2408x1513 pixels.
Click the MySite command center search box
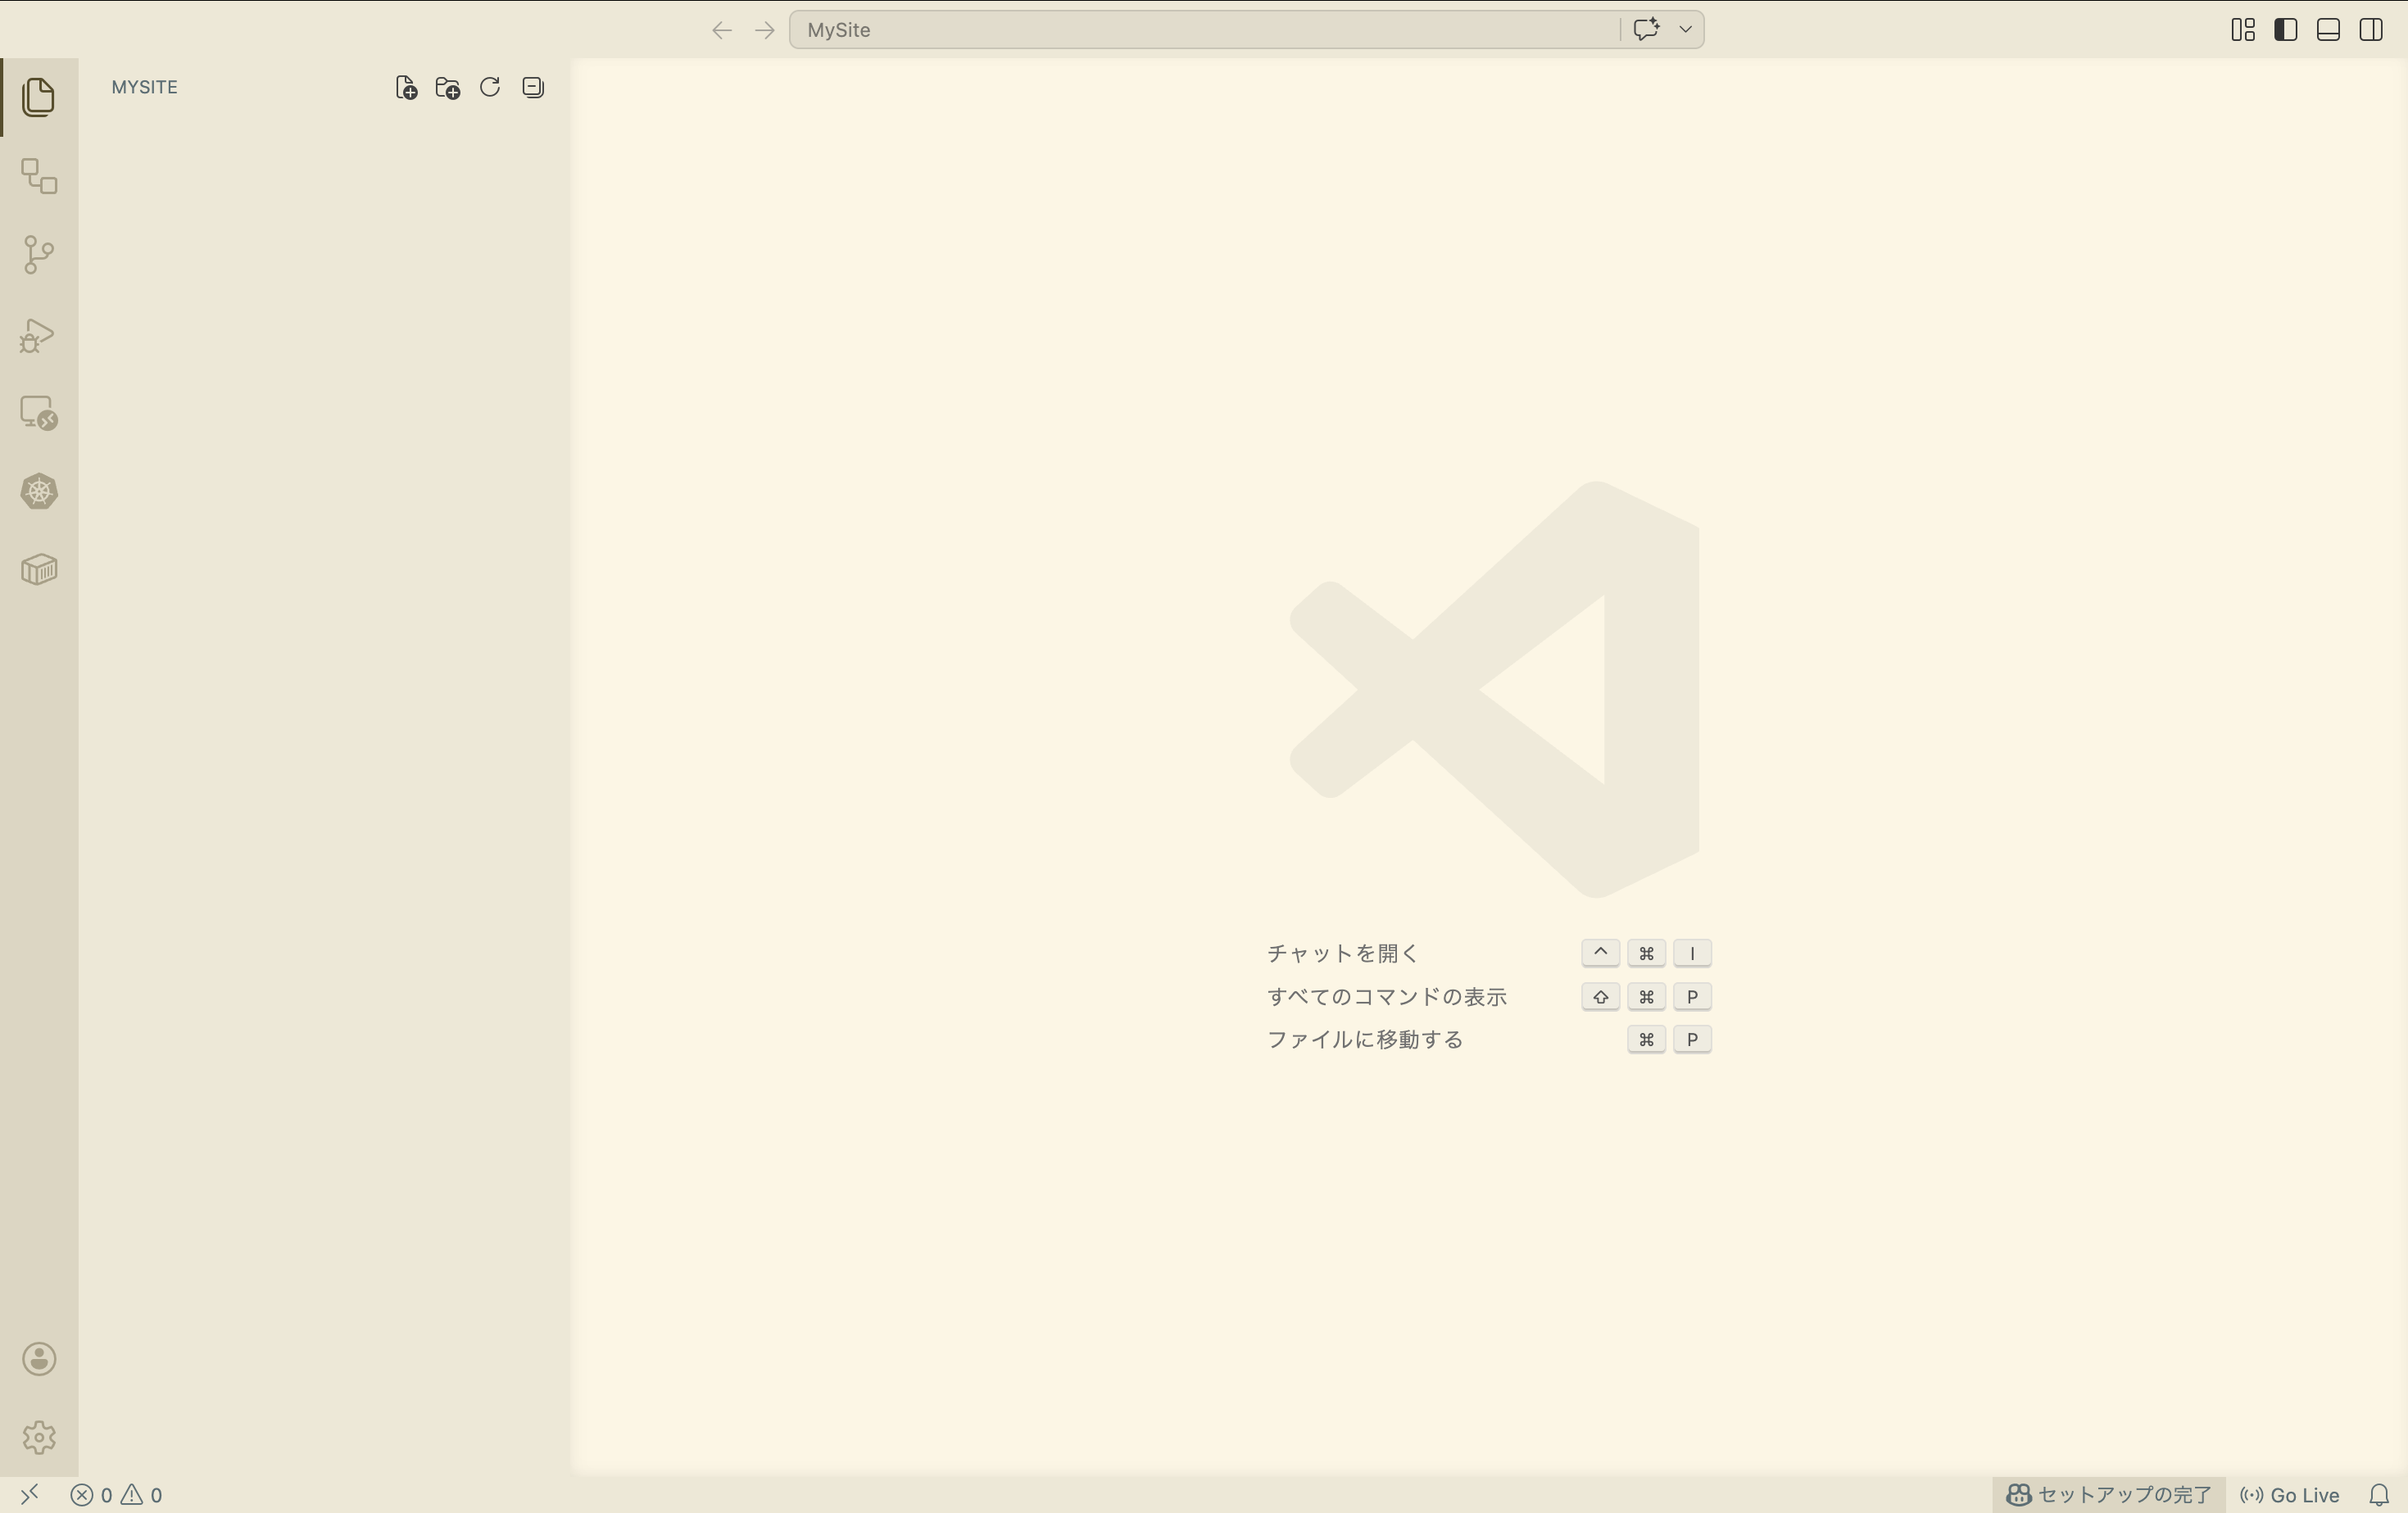(1200, 30)
